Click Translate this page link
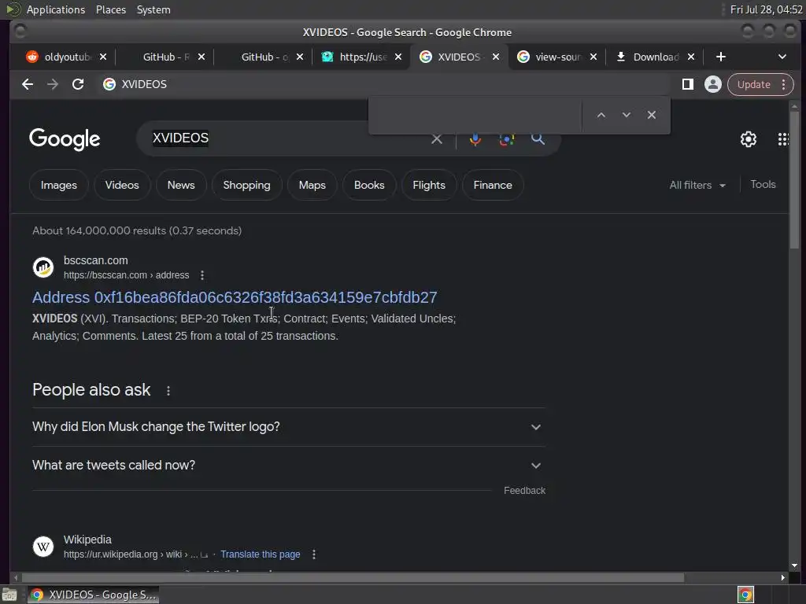806x604 pixels. 260,554
